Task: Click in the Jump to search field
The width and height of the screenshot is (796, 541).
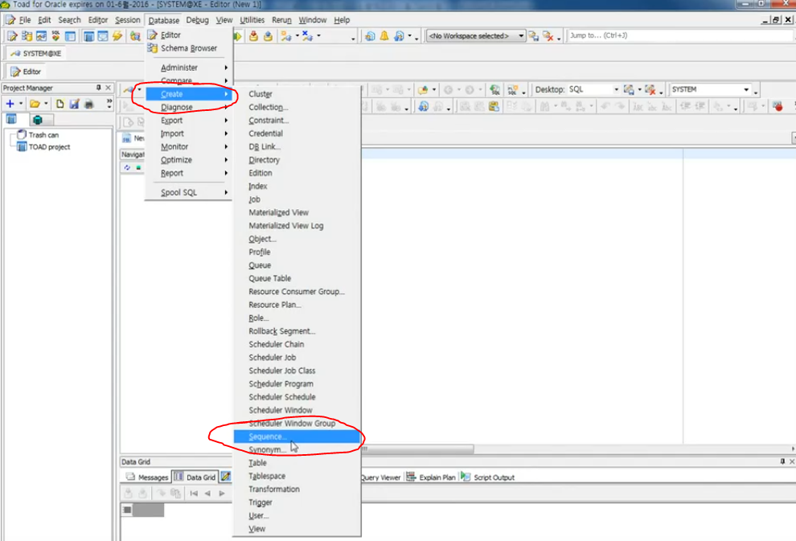Action: 679,35
